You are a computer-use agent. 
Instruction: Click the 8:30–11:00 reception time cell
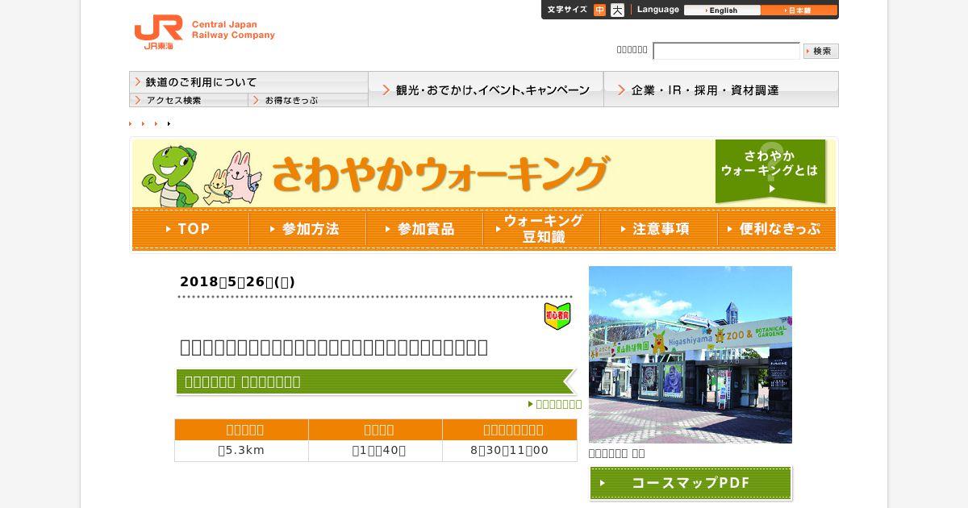[510, 451]
